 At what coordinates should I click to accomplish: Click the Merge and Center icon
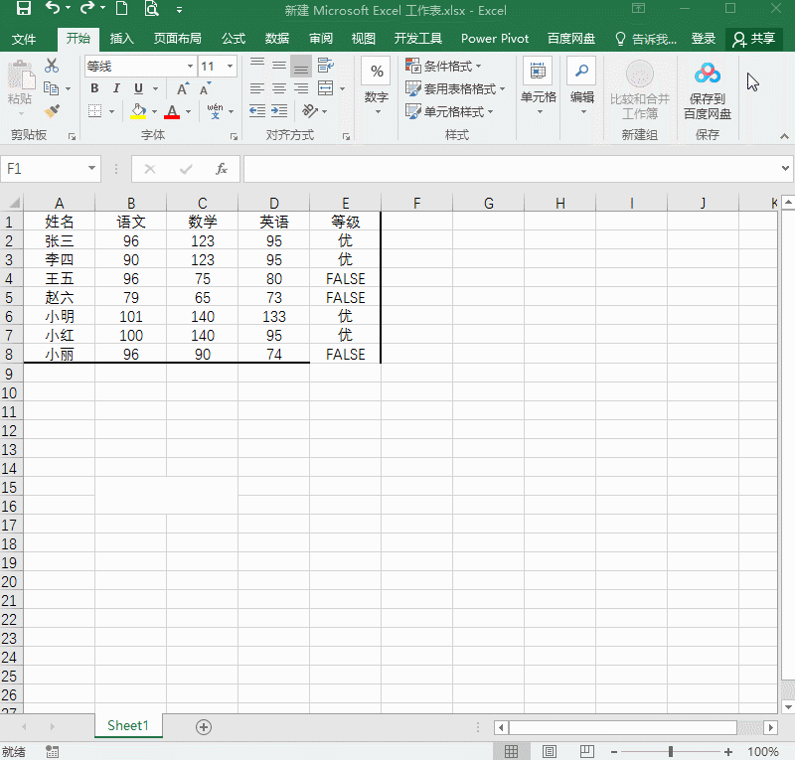(325, 88)
